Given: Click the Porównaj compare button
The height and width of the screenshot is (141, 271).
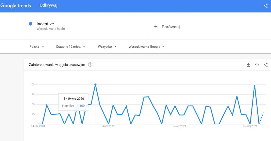Looking at the screenshot, I should click(x=170, y=27).
